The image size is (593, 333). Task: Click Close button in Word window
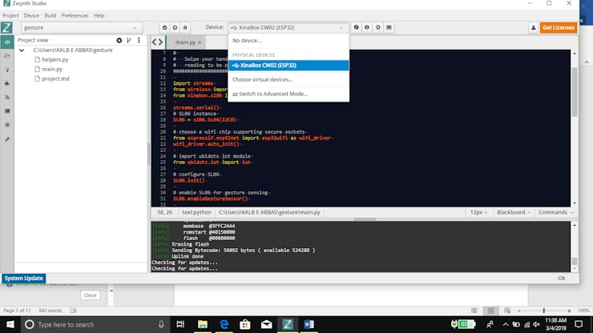pos(90,295)
